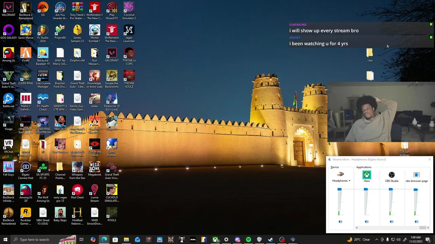Image resolution: width=435 pixels, height=244 pixels.
Task: Open the FL Studio 2024 desktop shortcut
Action: 43,34
